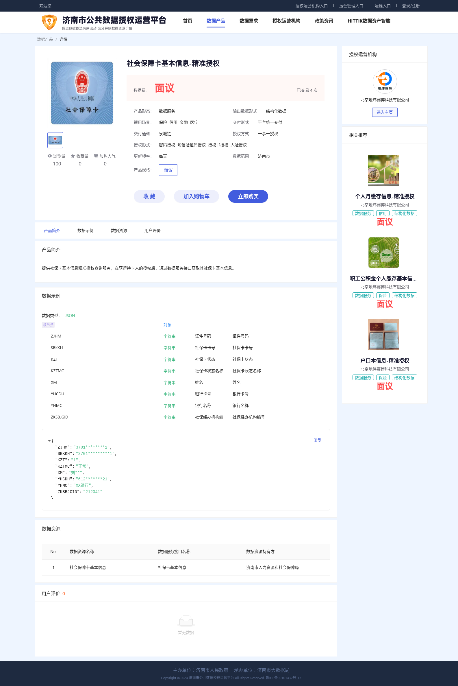Open 授权运营机构 navigation item

coord(286,21)
